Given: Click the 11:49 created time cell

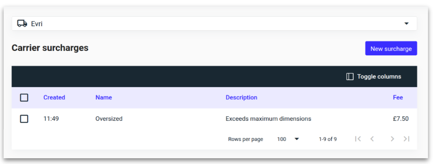Looking at the screenshot, I should (x=51, y=119).
